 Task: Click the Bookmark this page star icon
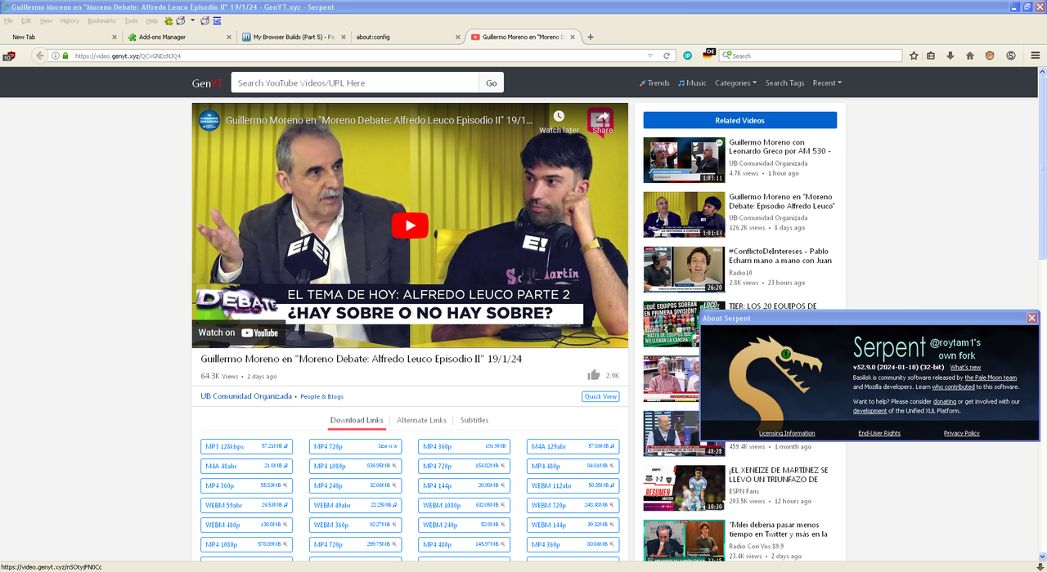coord(914,56)
